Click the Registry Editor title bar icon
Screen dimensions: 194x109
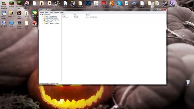click(40, 10)
